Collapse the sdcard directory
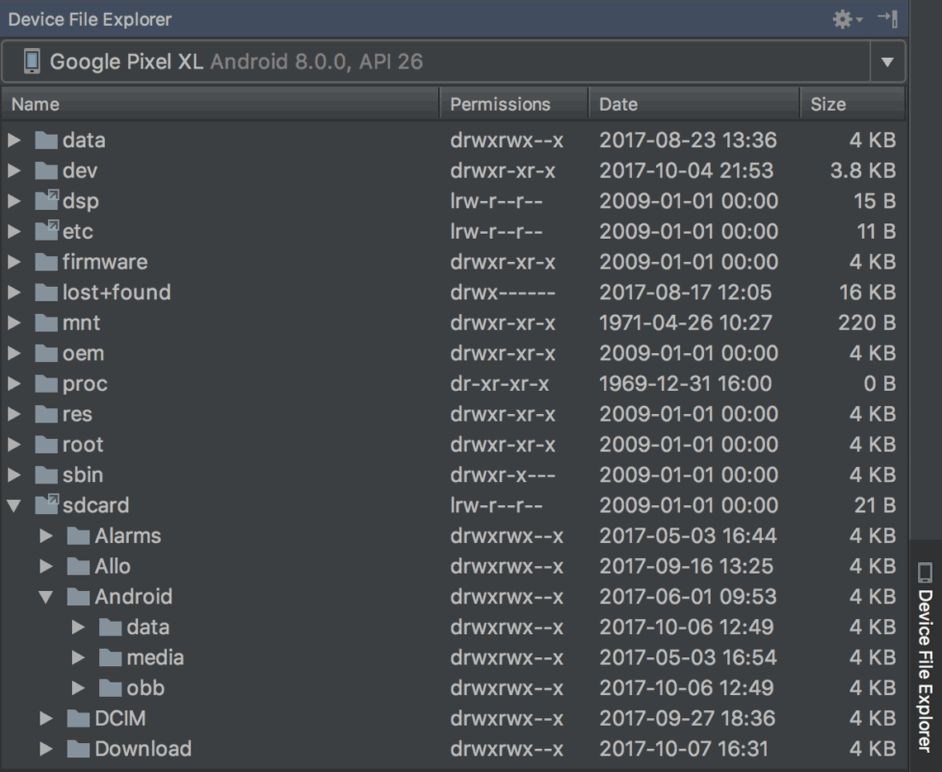The width and height of the screenshot is (942, 772). tap(14, 505)
